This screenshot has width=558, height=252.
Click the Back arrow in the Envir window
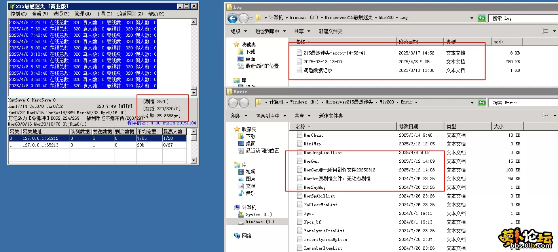click(x=232, y=103)
